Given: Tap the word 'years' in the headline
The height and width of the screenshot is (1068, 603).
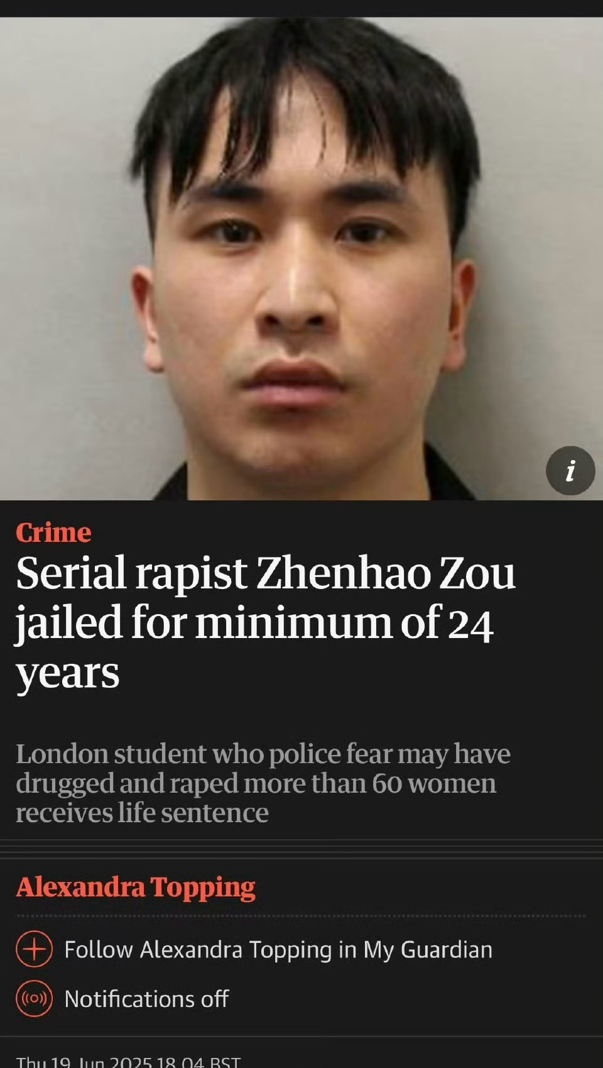Looking at the screenshot, I should tap(67, 674).
